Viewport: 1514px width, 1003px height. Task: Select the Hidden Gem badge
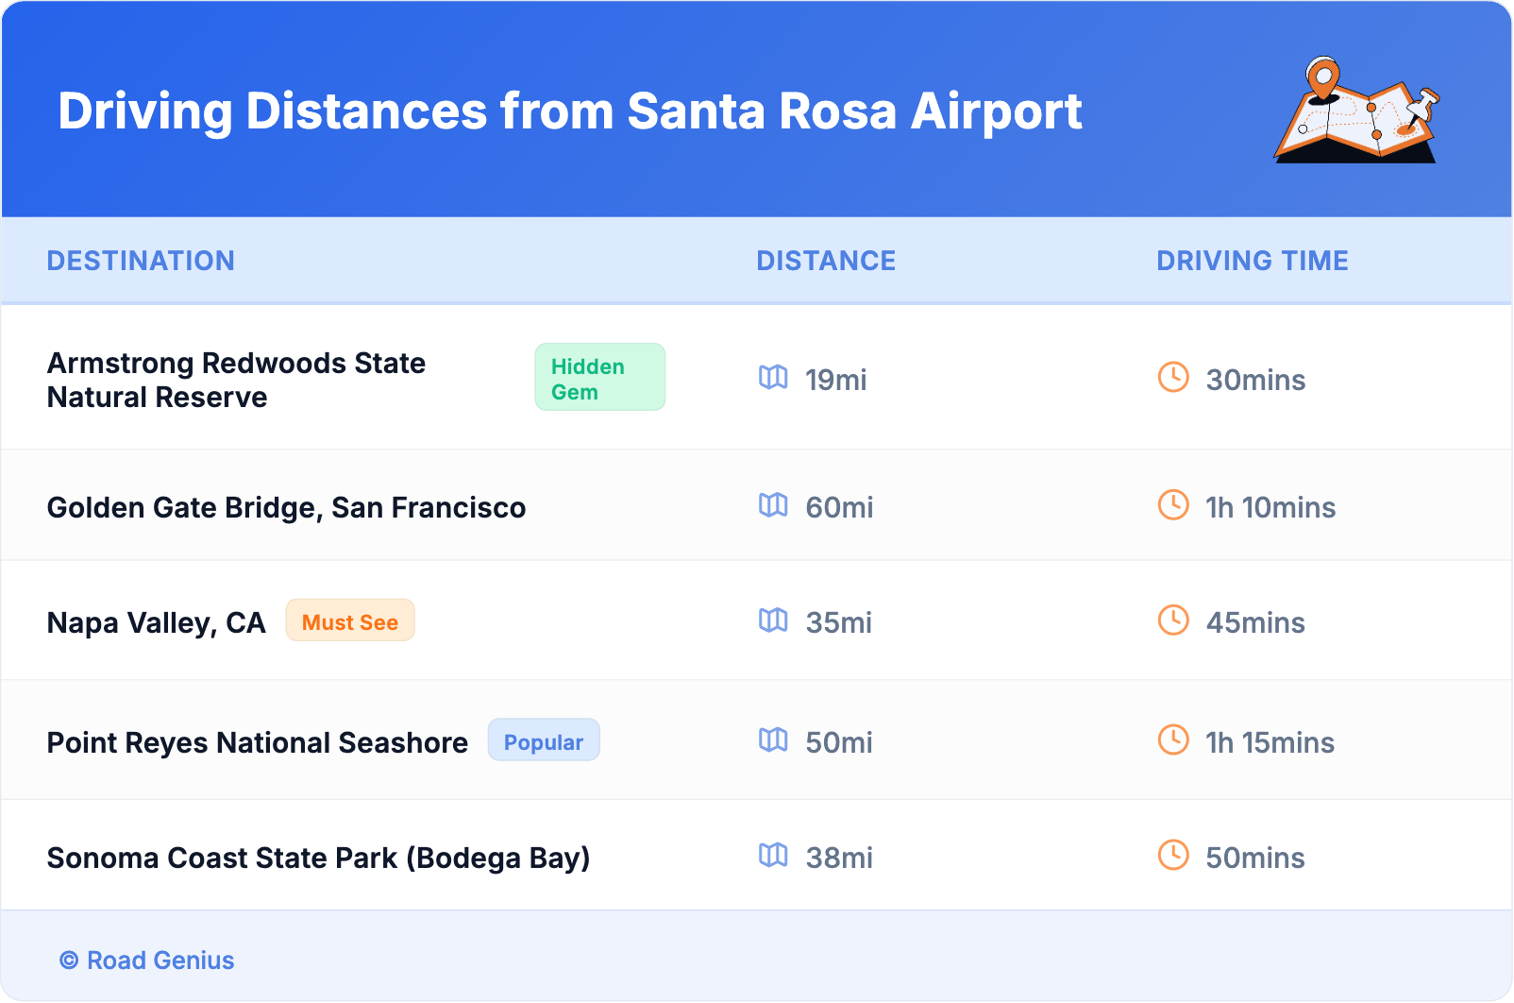(x=599, y=378)
